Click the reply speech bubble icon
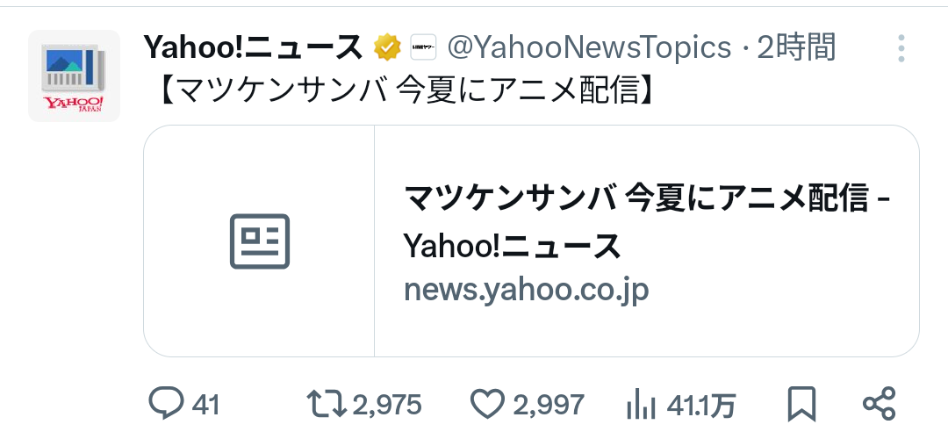Screen dimensions: 948x446 point(165,404)
